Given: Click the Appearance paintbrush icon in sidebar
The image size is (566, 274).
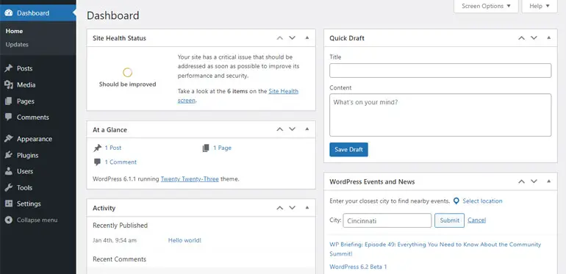Looking at the screenshot, I should [9, 139].
